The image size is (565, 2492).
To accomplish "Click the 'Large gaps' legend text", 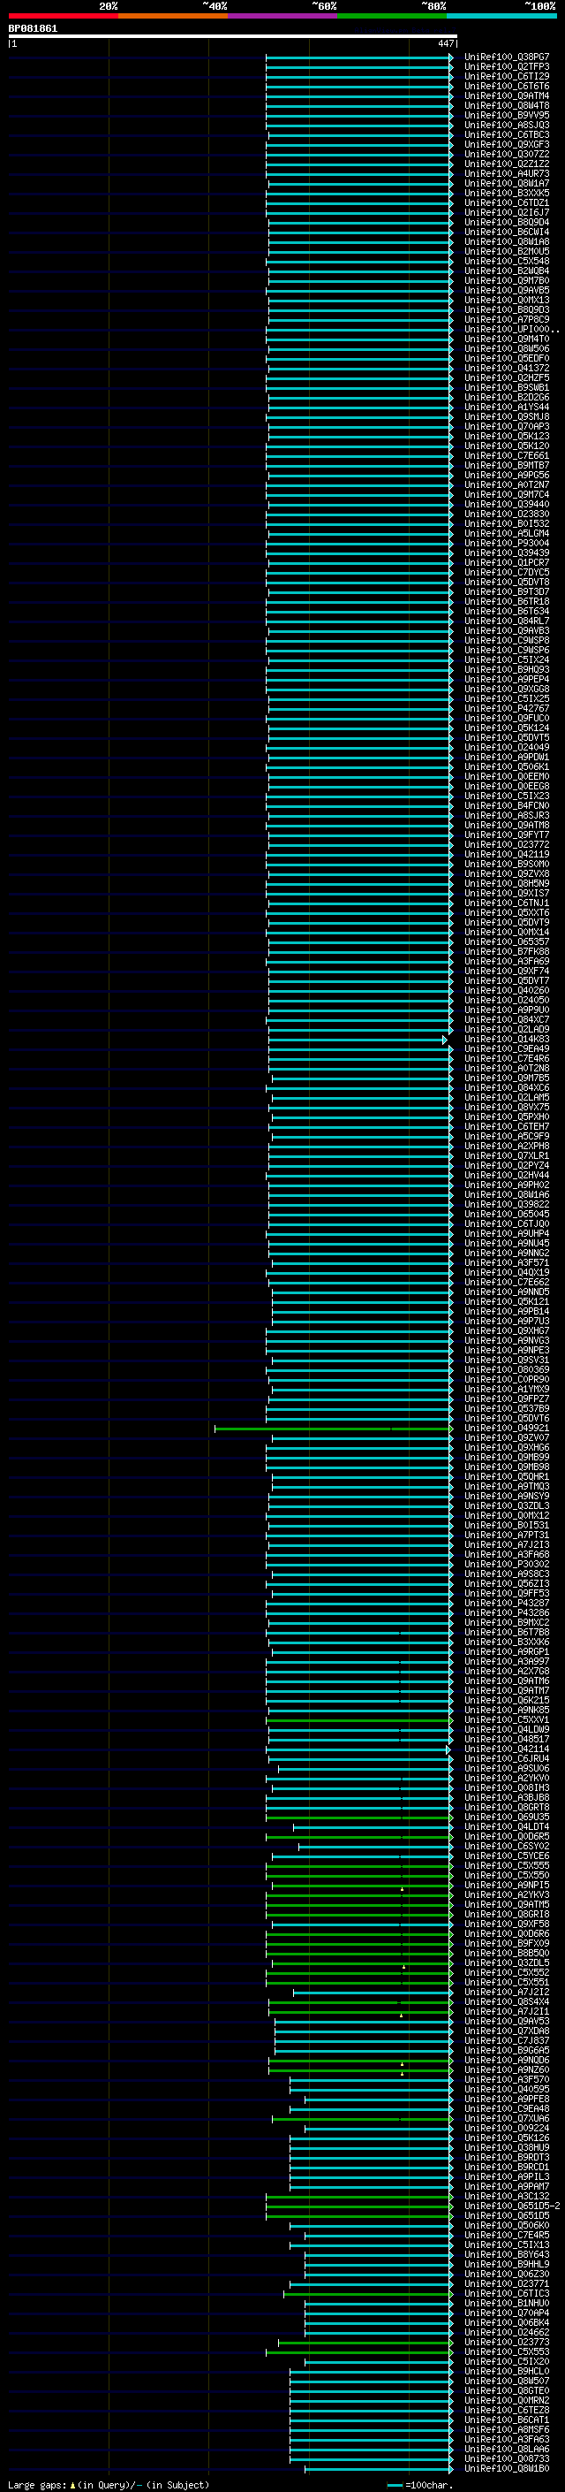I will 37,2484.
